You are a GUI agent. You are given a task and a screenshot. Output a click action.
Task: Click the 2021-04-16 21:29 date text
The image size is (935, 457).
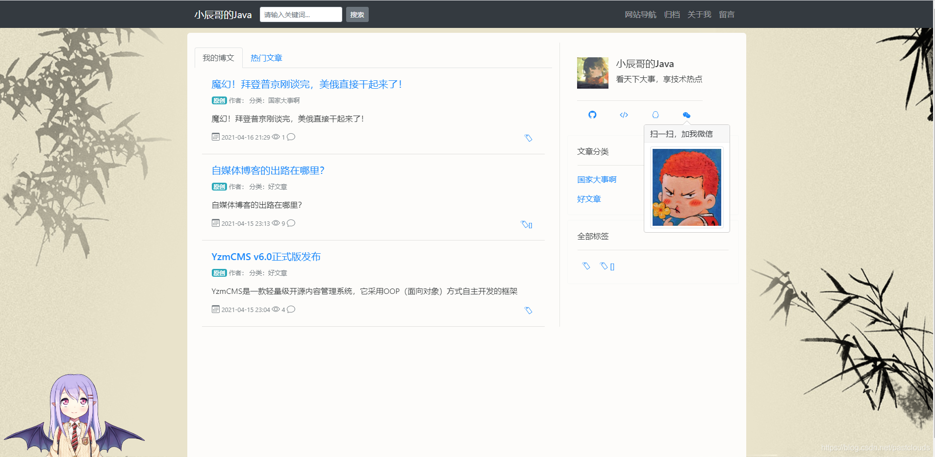coord(246,138)
